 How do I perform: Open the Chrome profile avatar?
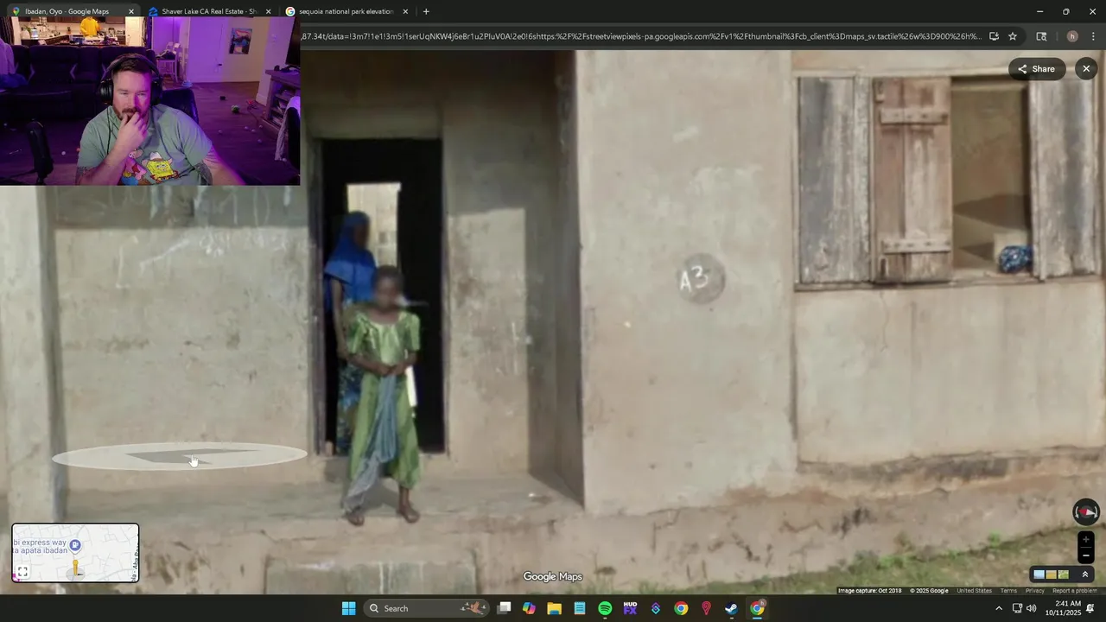coord(1072,36)
